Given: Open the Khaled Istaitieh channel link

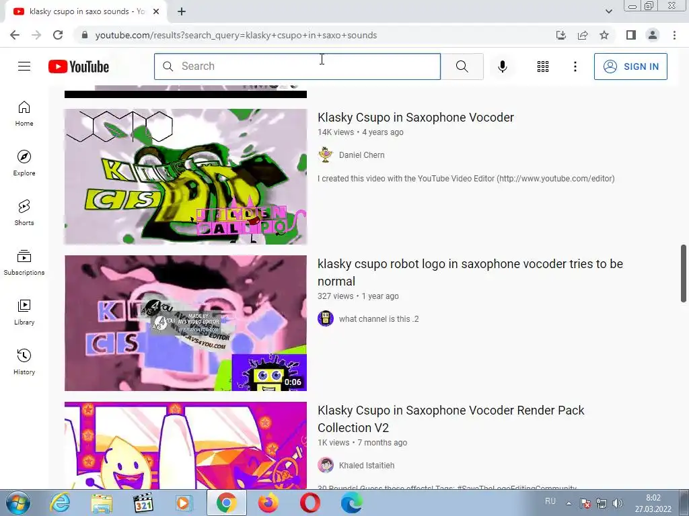Looking at the screenshot, I should 367,465.
